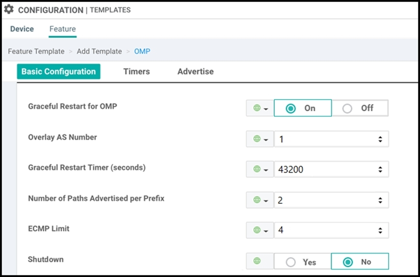Click globe icon beside Overlay AS Number
Image resolution: width=420 pixels, height=277 pixels.
(257, 139)
